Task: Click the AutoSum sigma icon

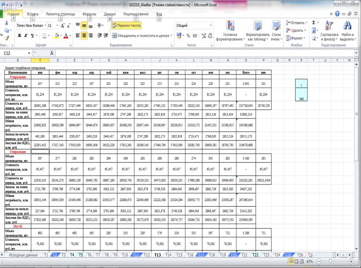Action: pos(314,23)
